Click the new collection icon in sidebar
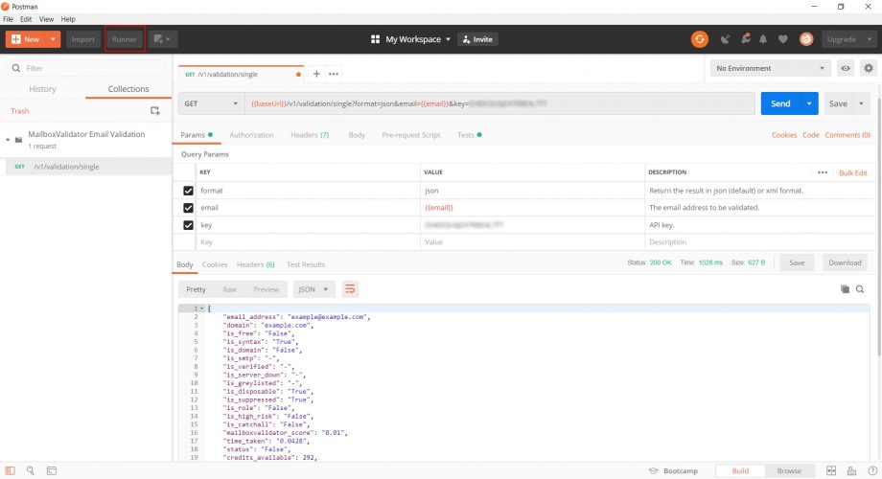Image resolution: width=882 pixels, height=479 pixels. point(155,111)
